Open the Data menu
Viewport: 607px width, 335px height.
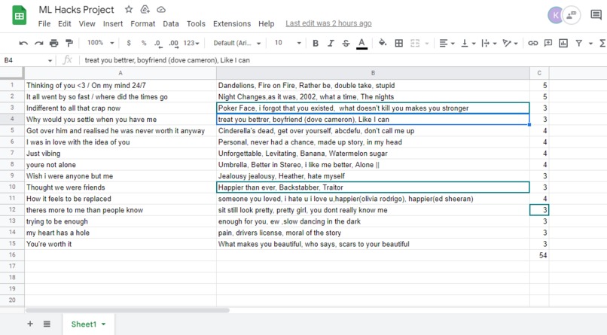[171, 23]
